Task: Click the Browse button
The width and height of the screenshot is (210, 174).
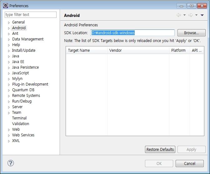Action: point(191,33)
